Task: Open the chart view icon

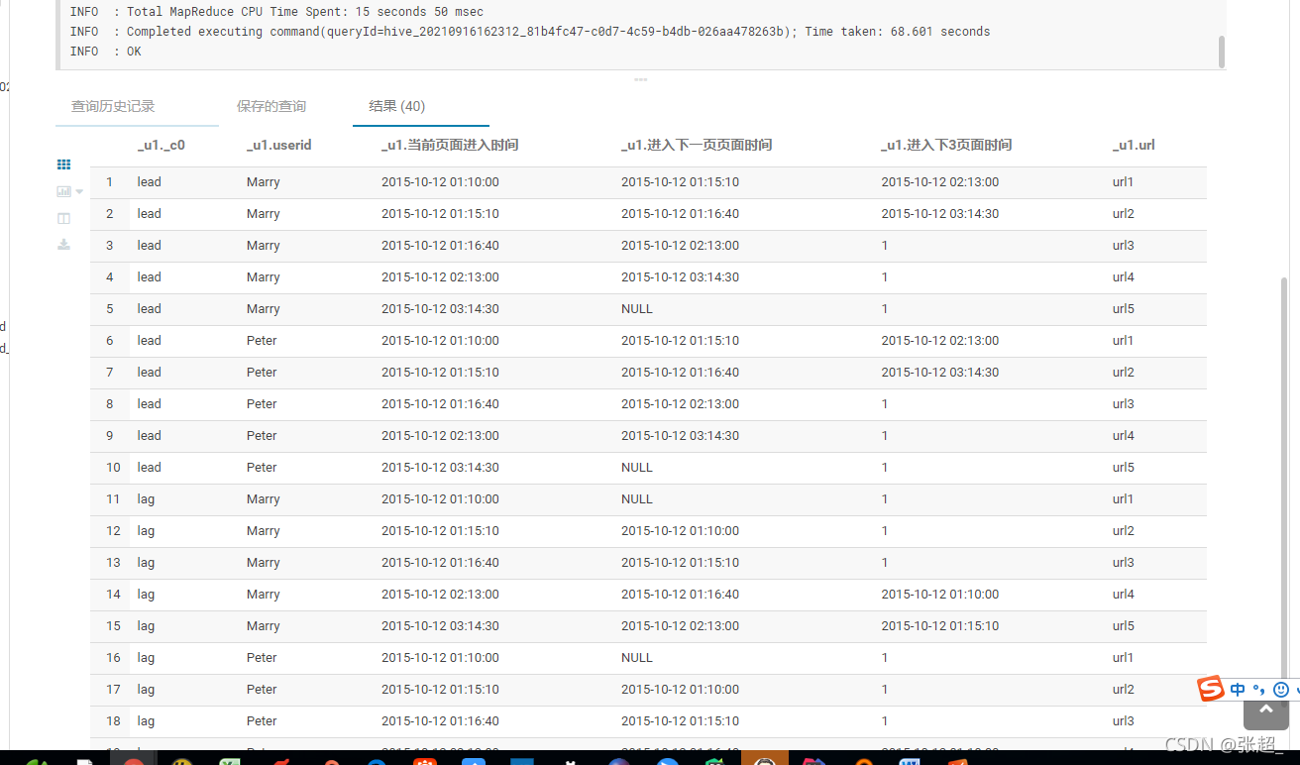Action: point(64,191)
